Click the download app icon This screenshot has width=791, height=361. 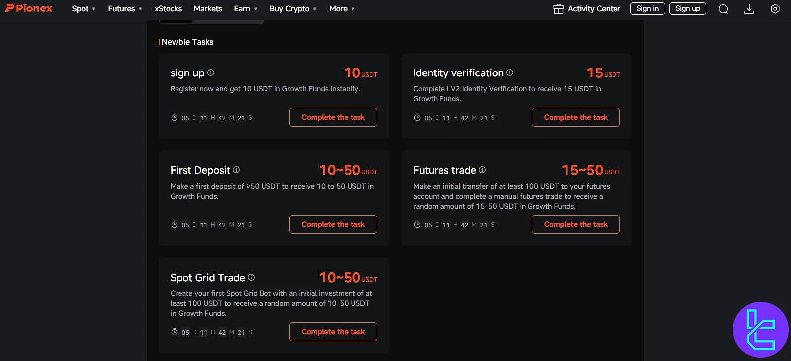click(x=749, y=9)
